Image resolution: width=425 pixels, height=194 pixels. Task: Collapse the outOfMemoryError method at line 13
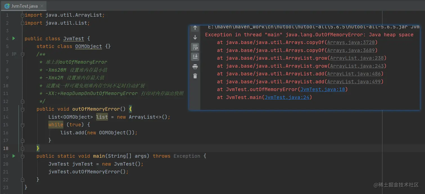(22, 109)
